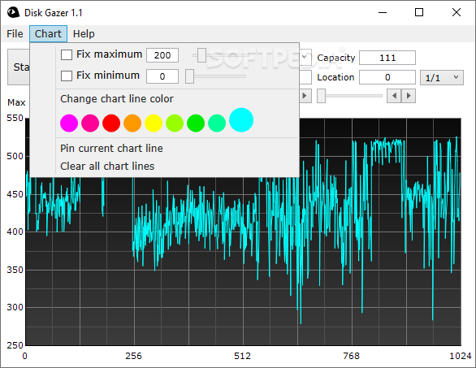Select Clear all chart lines
Image resolution: width=476 pixels, height=368 pixels.
click(107, 166)
